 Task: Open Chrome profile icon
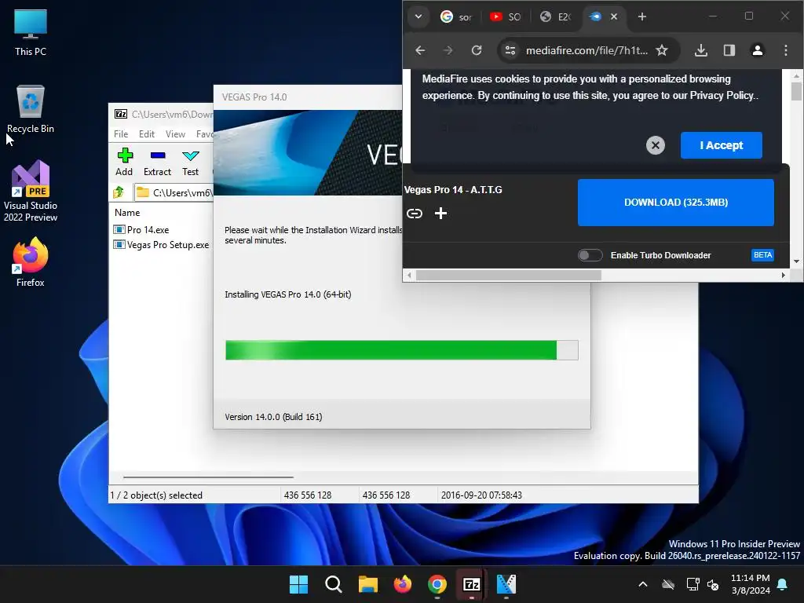coord(758,50)
